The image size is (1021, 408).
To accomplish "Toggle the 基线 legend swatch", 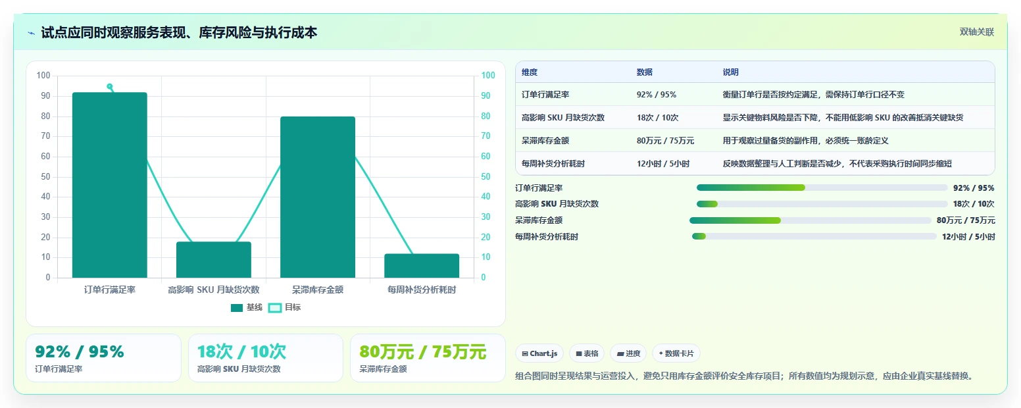I will point(237,307).
